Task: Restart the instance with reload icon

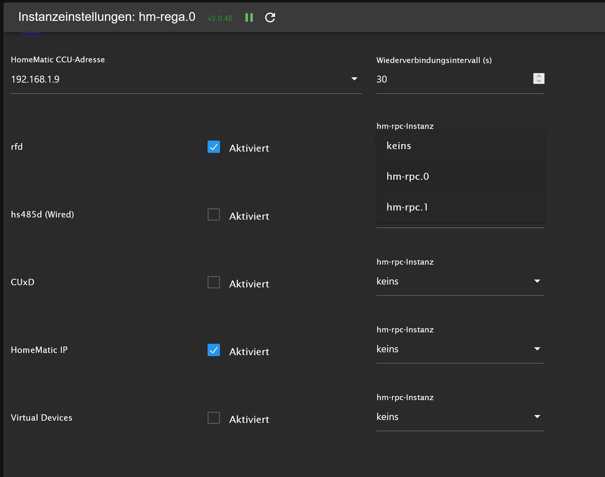Action: [270, 17]
